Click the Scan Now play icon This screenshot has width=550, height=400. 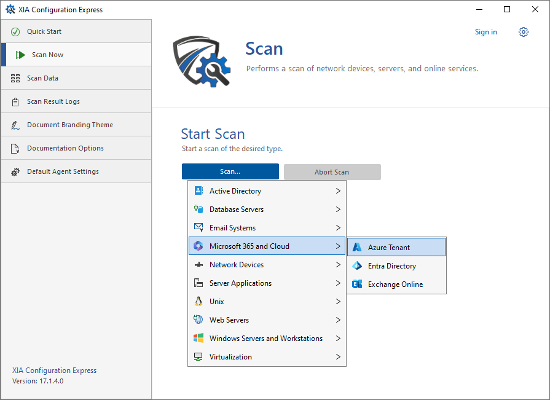[x=20, y=55]
